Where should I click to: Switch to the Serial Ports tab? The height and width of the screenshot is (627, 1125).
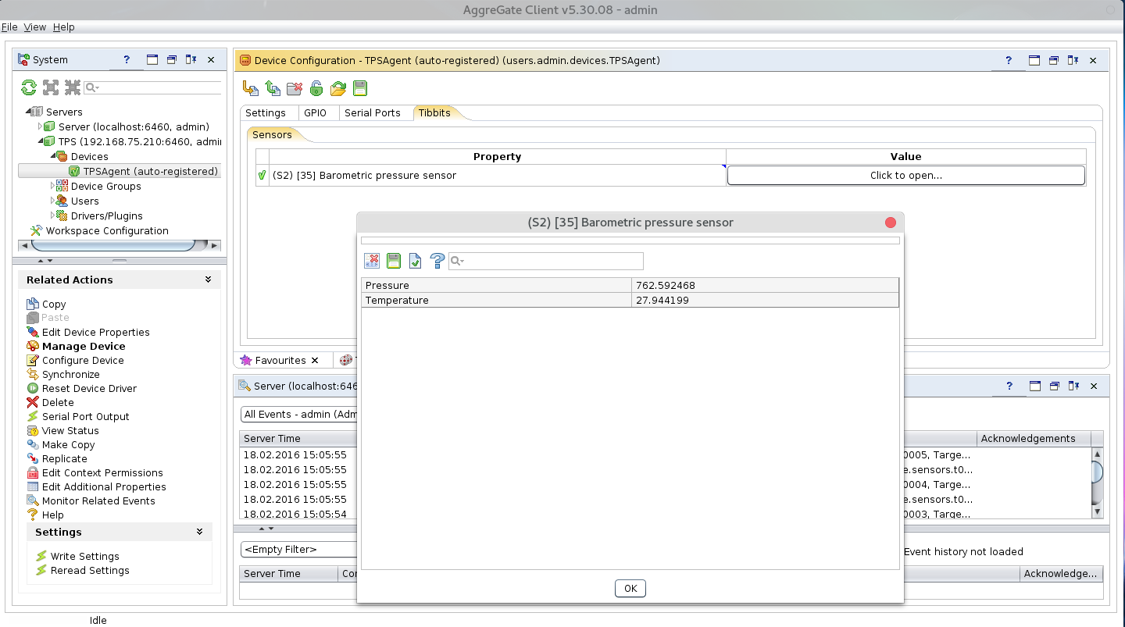tap(373, 112)
